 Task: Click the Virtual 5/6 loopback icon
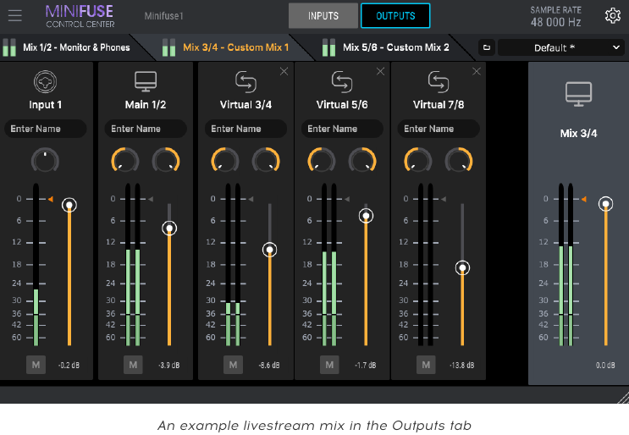point(342,82)
